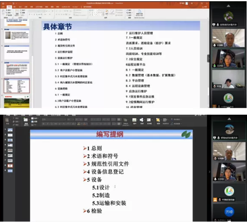Select slide thumbnail 8 in lower dark pane

pos(10,166)
